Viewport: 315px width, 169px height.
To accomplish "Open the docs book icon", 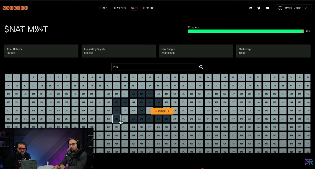I will 251,8.
